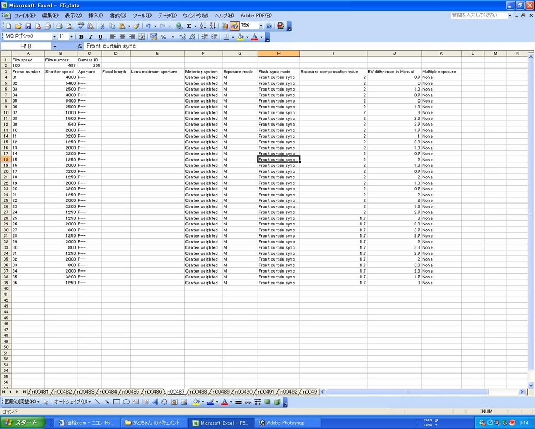Expand the borders dropdown arrow
This screenshot has height=429, width=535.
click(x=233, y=37)
